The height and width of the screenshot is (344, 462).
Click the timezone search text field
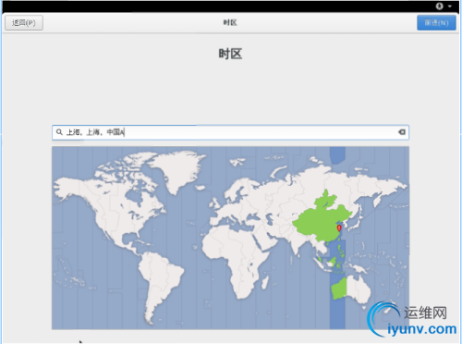coord(230,132)
